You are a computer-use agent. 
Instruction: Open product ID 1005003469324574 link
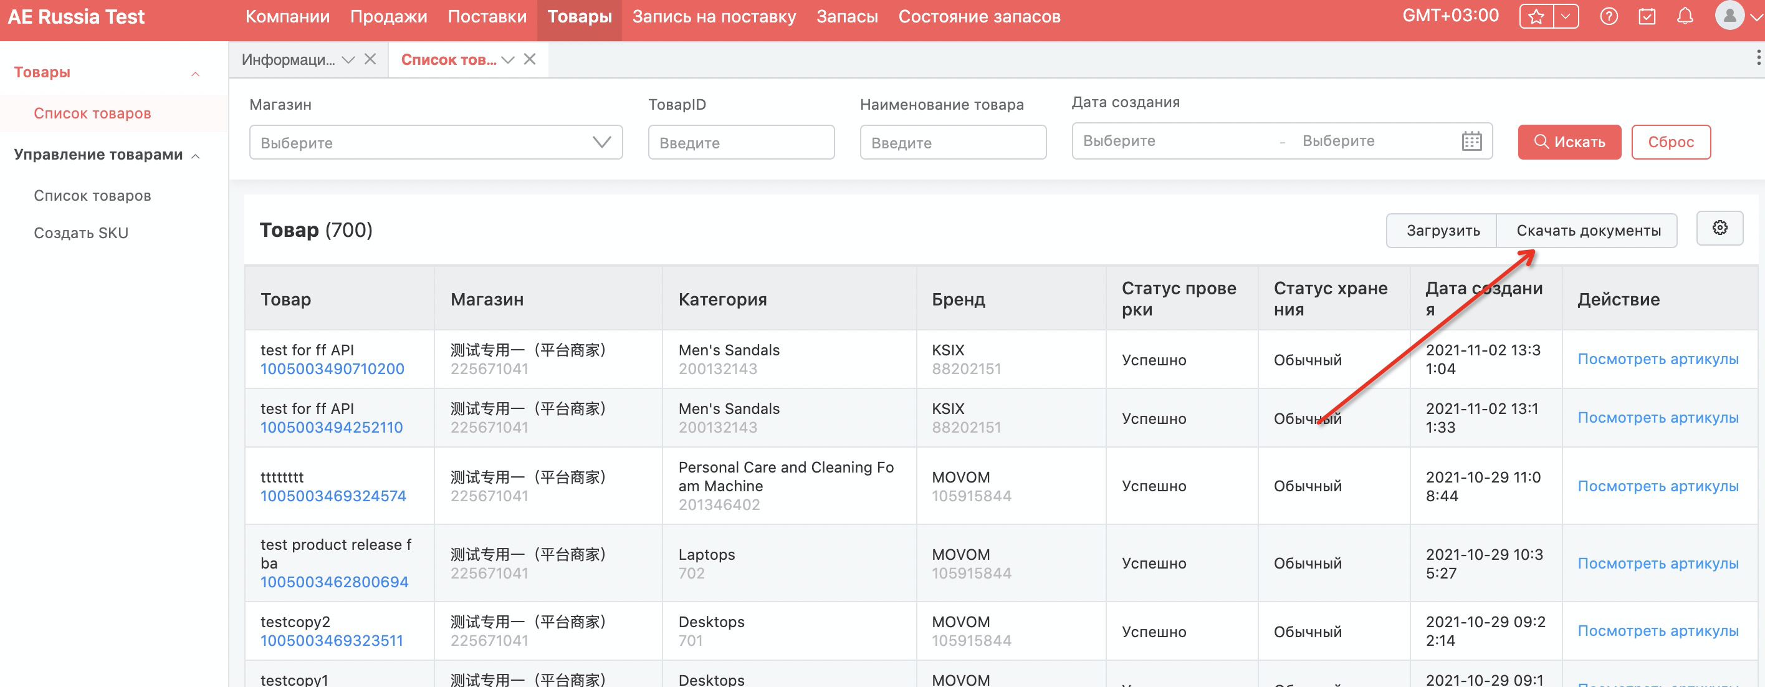pyautogui.click(x=333, y=496)
